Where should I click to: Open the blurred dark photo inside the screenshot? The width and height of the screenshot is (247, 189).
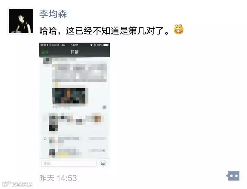click(69, 96)
